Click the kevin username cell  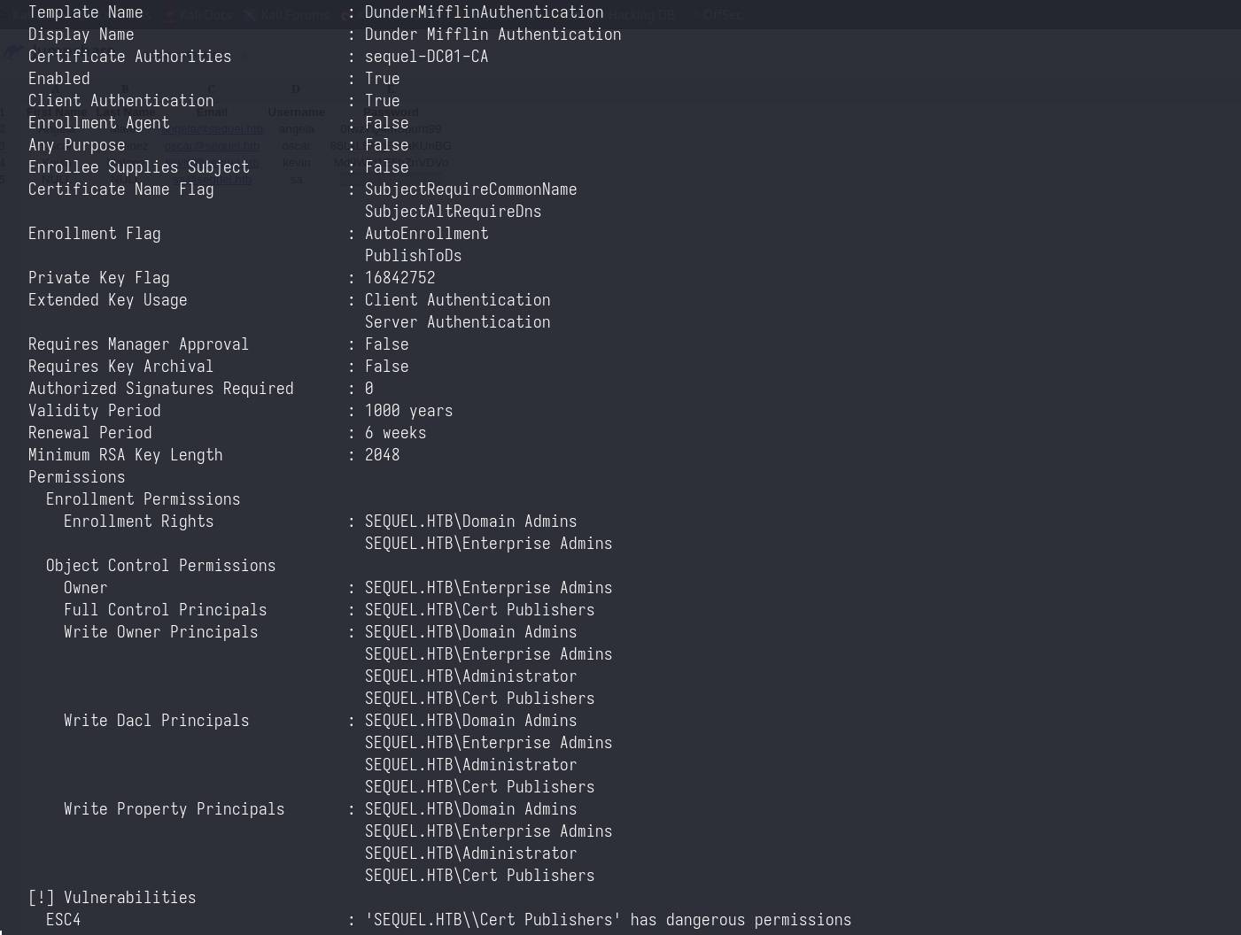[296, 163]
